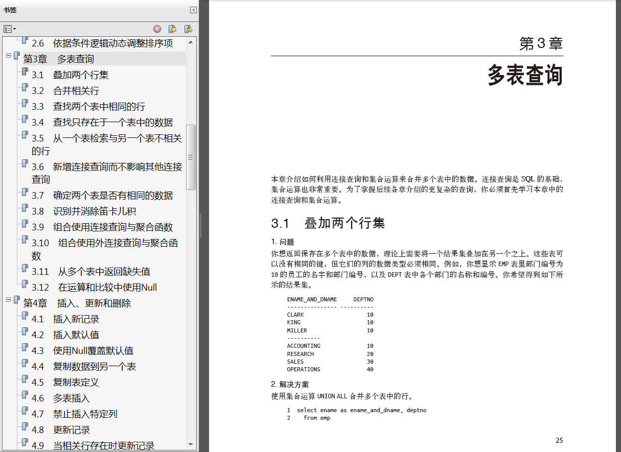Image resolution: width=621 pixels, height=452 pixels.
Task: Click bookmark icon beside 3.12 entry
Action: [x=25, y=284]
